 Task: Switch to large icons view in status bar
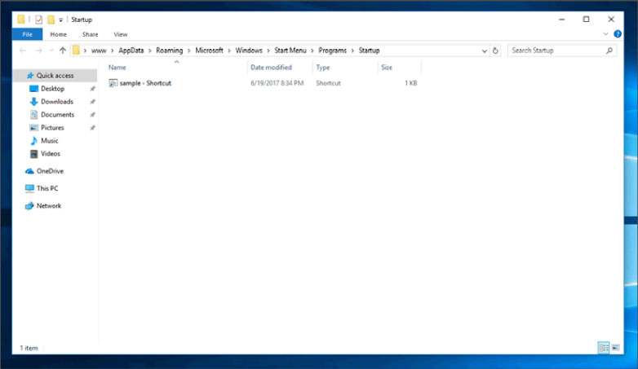[x=615, y=348]
